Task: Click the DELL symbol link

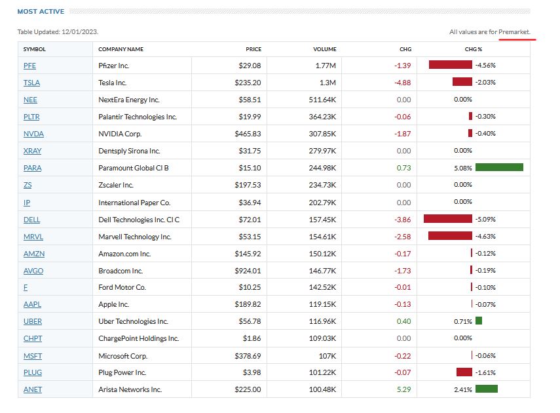Action: [x=31, y=220]
